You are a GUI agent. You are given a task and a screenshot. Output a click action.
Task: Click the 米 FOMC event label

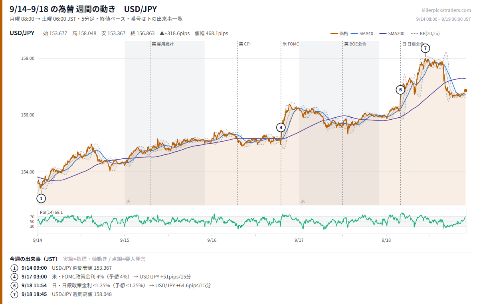pos(291,44)
